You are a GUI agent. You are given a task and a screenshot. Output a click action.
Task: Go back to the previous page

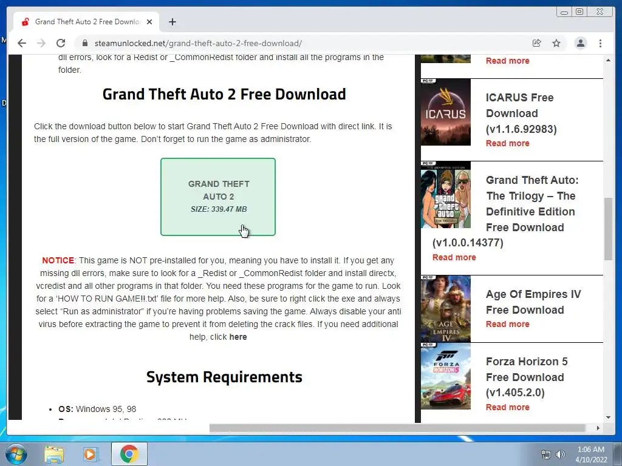click(22, 43)
